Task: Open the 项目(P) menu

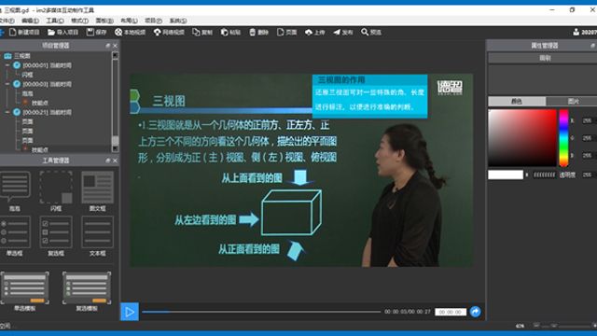Action: tap(153, 21)
